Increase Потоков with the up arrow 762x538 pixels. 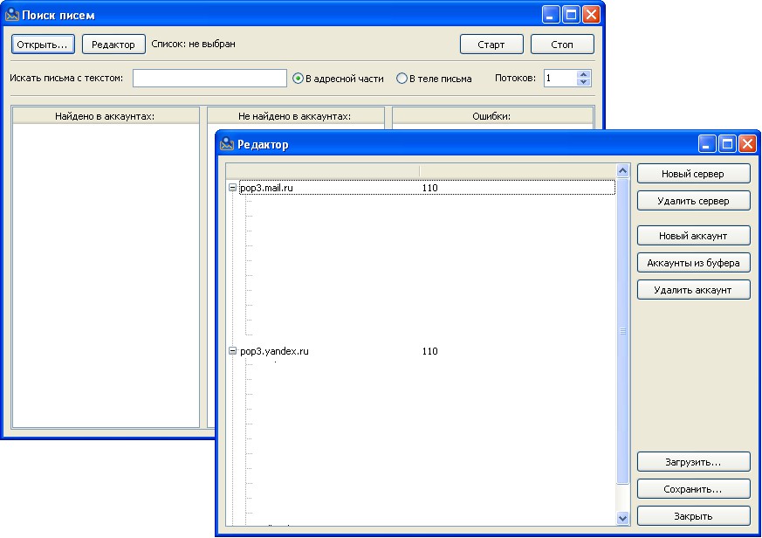(x=584, y=74)
